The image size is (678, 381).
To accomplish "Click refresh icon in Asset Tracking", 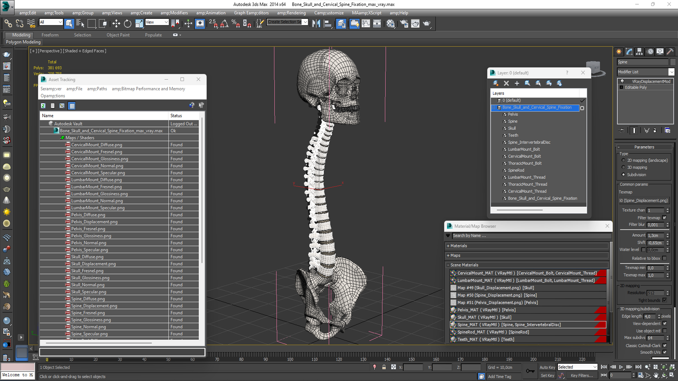I will 43,105.
